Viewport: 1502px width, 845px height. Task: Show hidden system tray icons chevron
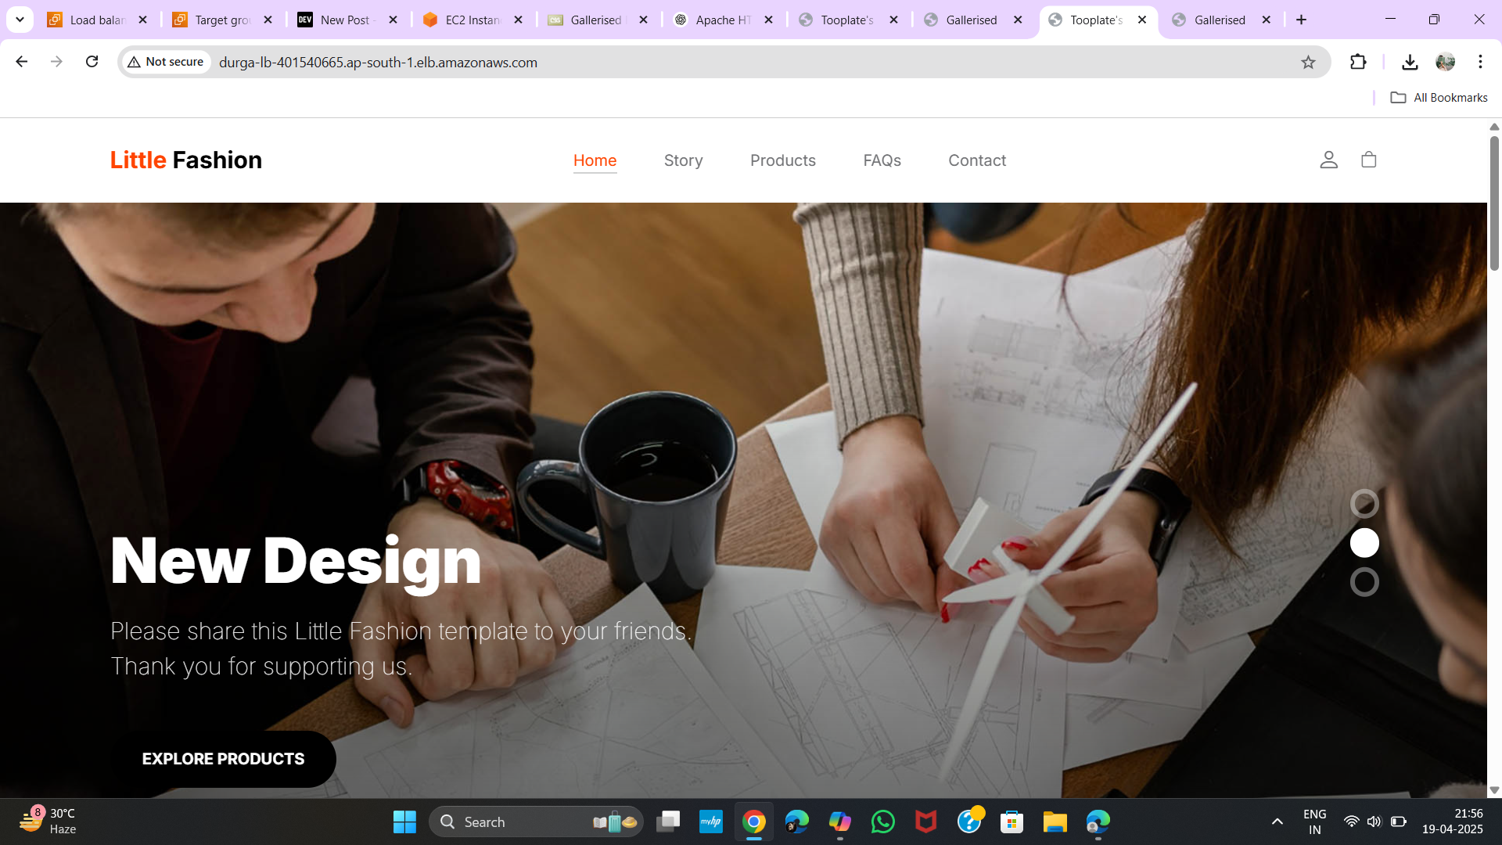(x=1277, y=822)
